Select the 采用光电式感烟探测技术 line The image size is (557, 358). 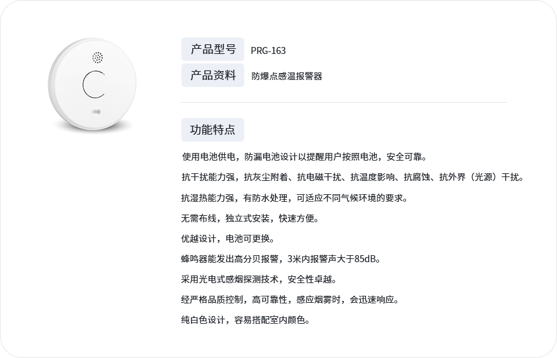(x=258, y=279)
